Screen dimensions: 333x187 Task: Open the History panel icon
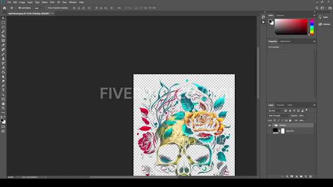263,17
